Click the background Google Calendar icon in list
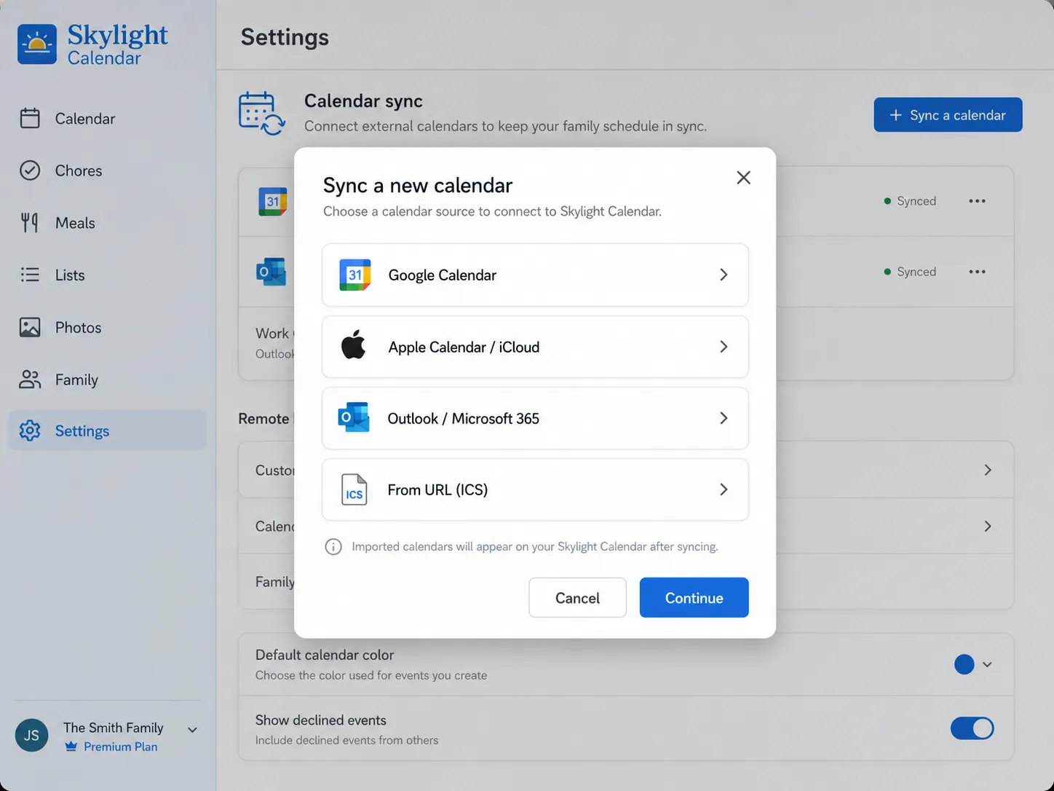 pyautogui.click(x=273, y=202)
